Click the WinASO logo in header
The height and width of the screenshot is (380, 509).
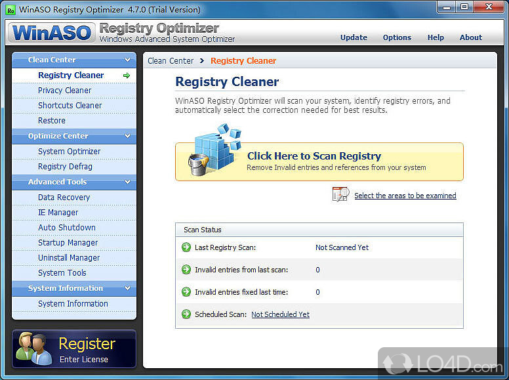click(x=52, y=33)
